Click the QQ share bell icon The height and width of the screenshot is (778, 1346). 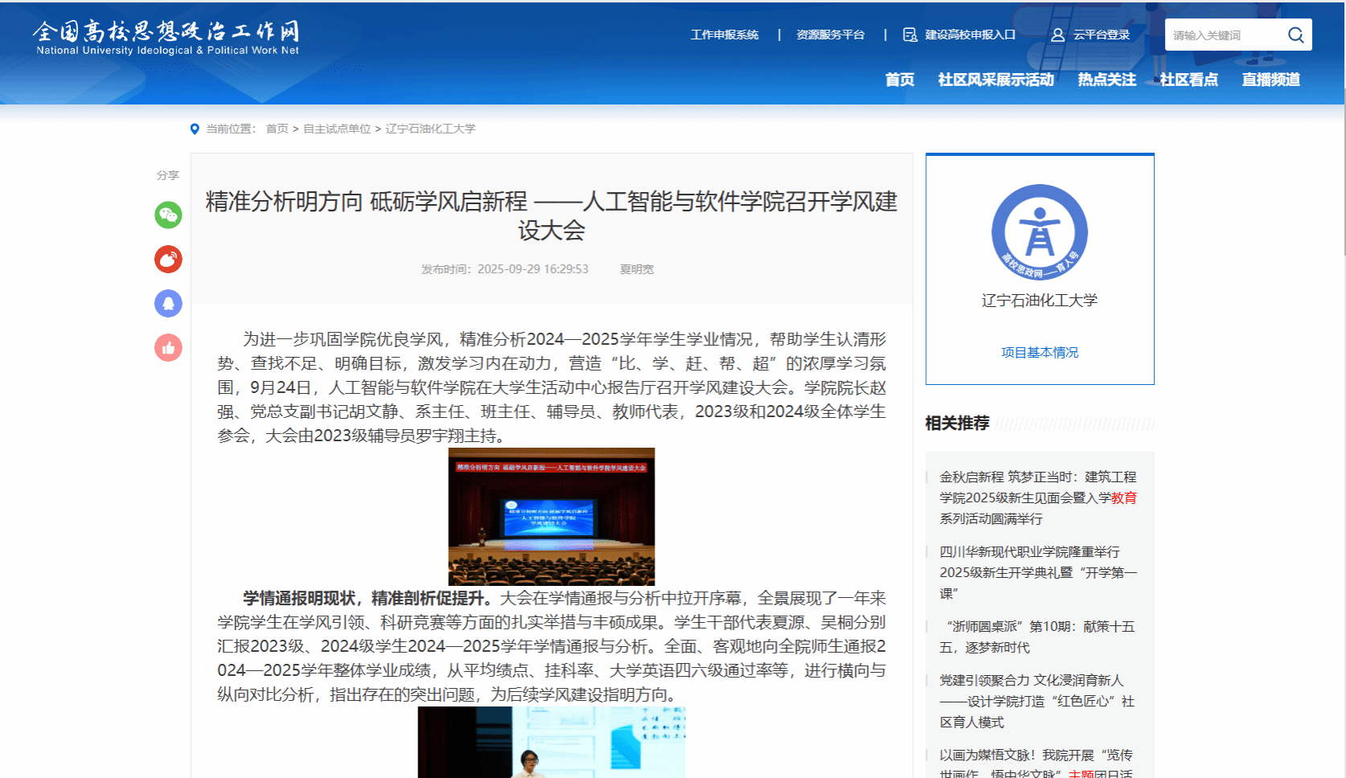(x=168, y=303)
